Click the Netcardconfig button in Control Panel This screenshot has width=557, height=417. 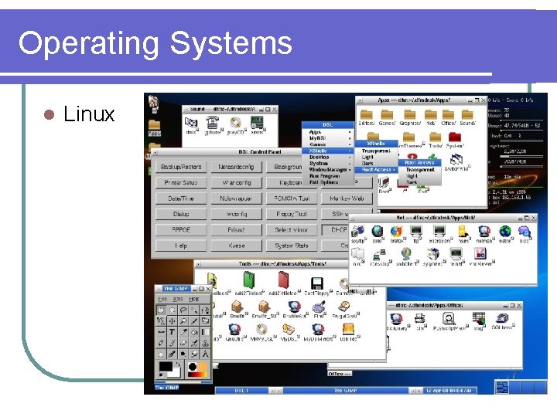236,167
